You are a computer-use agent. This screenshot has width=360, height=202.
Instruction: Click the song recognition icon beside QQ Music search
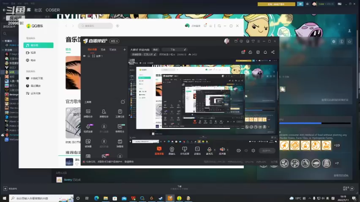117,26
